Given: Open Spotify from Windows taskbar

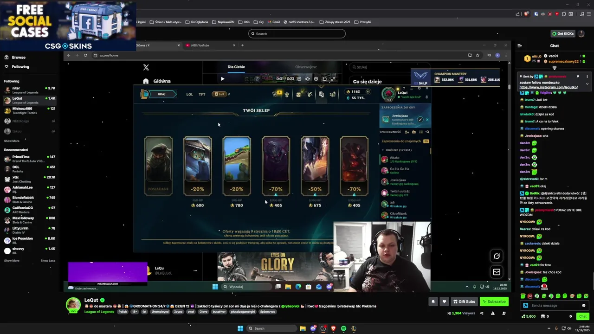Looking at the screenshot, I should tap(343, 328).
